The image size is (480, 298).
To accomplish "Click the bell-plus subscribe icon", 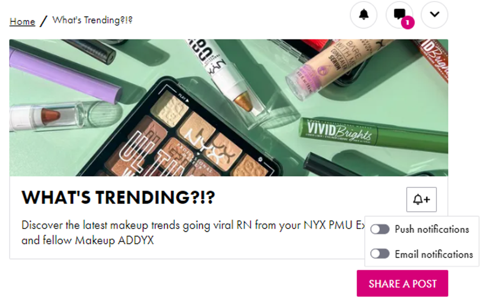I will [421, 200].
